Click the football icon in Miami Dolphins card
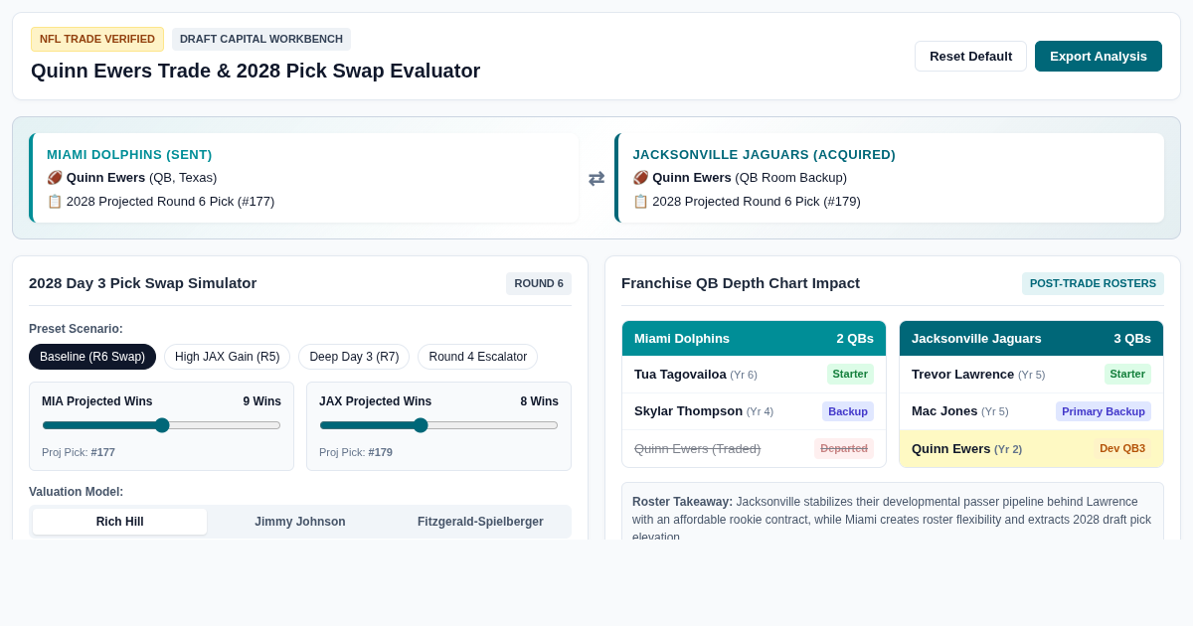The image size is (1193, 626). coord(55,178)
